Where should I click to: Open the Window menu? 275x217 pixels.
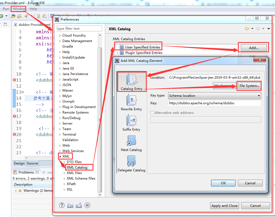[19, 9]
